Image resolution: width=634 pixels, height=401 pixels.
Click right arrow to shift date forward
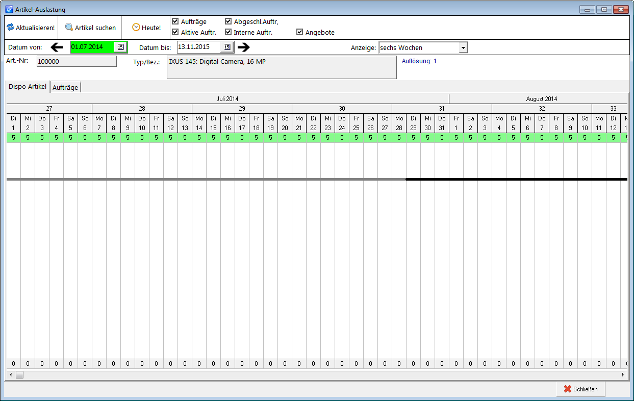point(244,47)
